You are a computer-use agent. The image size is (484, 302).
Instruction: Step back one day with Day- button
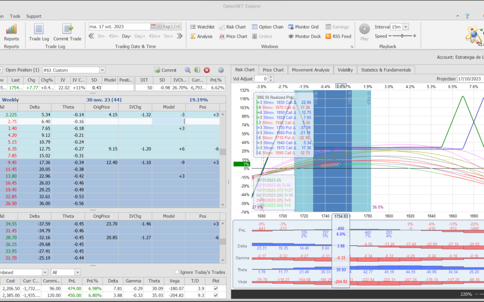(x=126, y=36)
